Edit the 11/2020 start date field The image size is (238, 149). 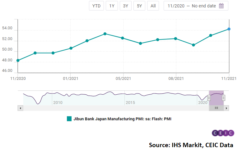176,6
